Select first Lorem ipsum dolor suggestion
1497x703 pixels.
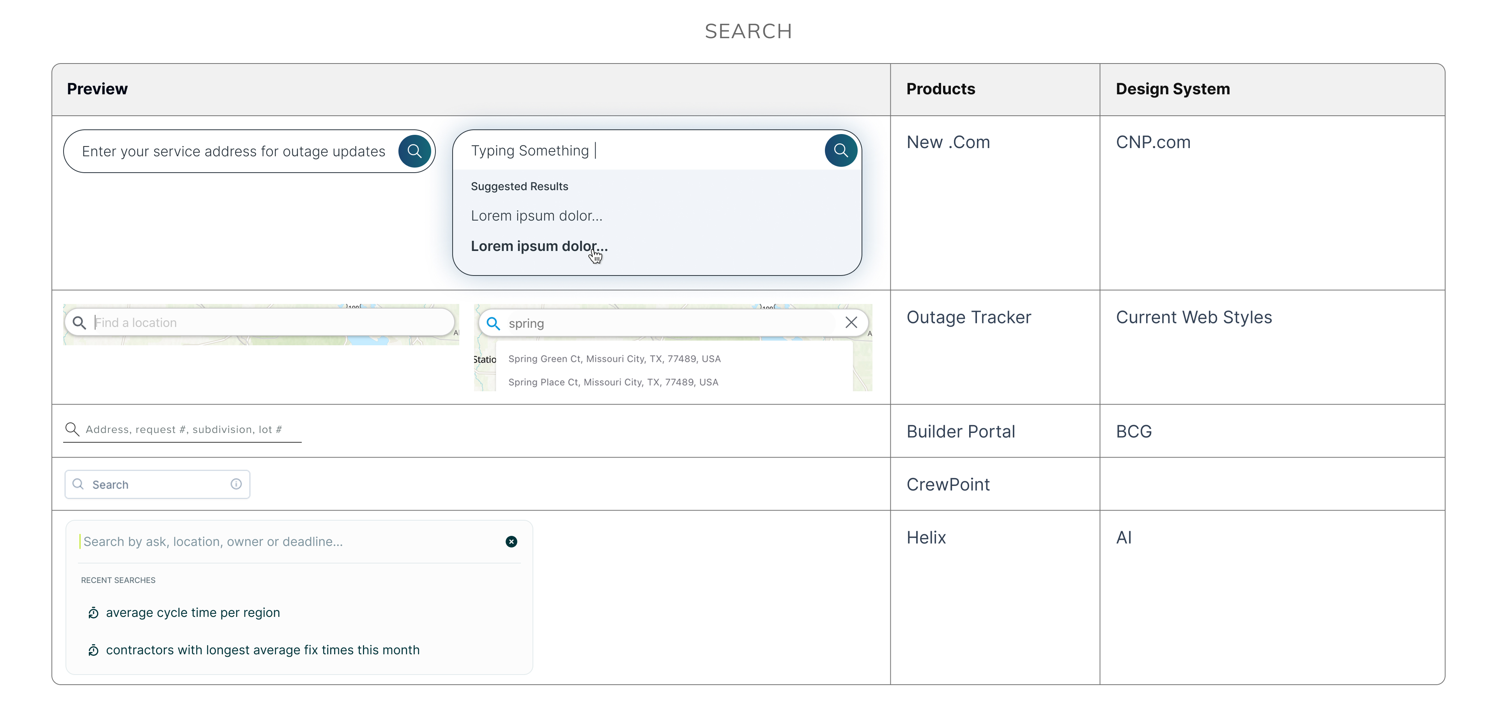click(536, 216)
